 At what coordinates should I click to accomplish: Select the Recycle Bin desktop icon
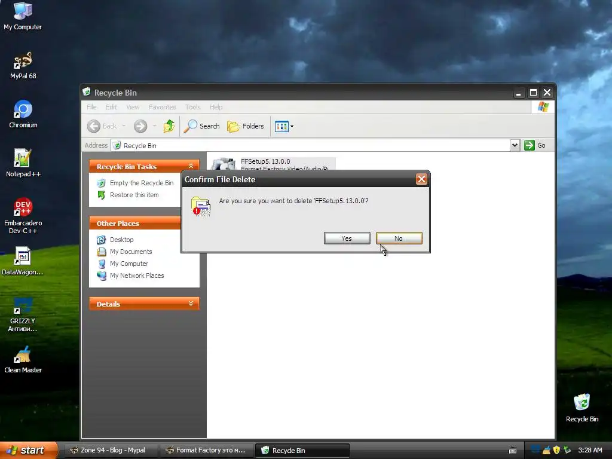click(582, 408)
